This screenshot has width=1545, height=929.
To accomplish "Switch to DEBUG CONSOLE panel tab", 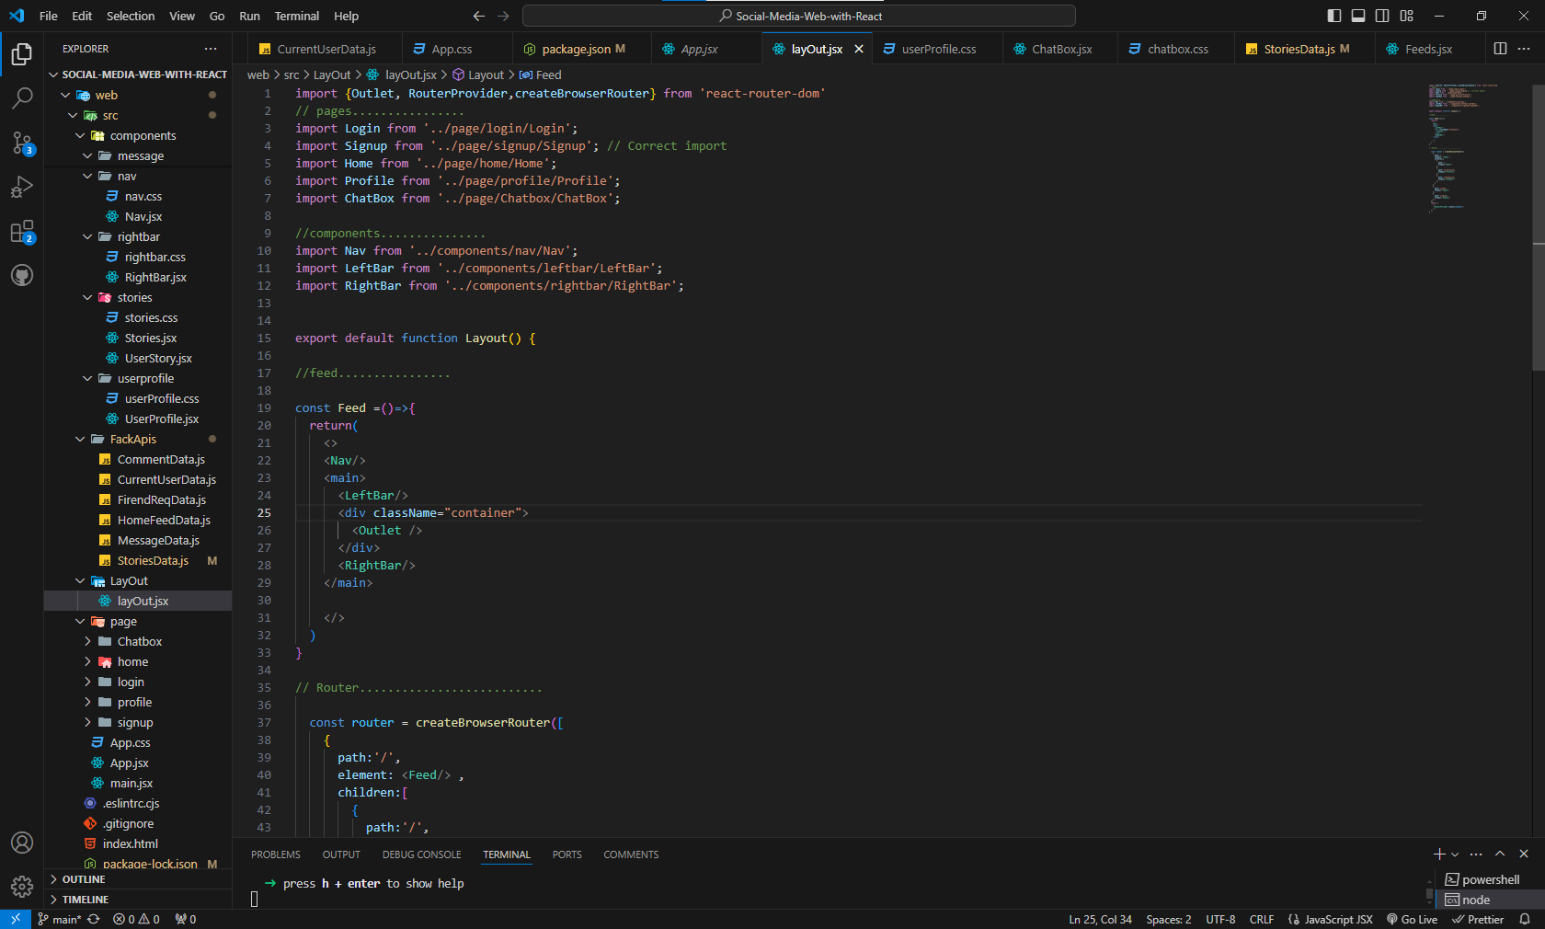I will click(422, 854).
